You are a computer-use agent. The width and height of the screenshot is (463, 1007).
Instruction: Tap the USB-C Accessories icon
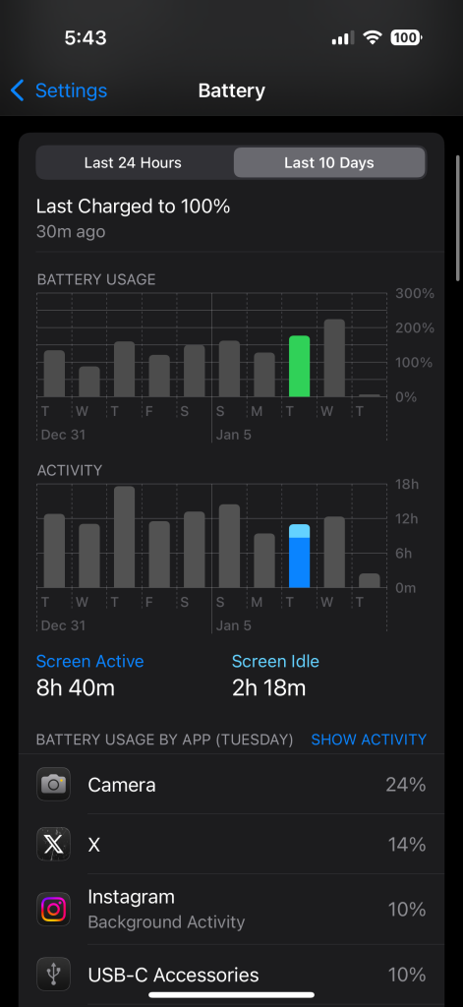coord(53,975)
